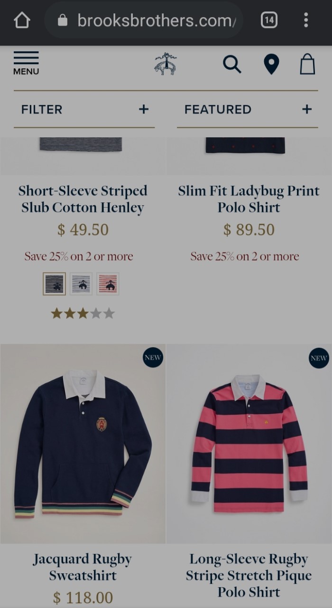Image resolution: width=332 pixels, height=608 pixels.
Task: Tap the Brooks Brothers golden fleece logo
Action: (x=166, y=64)
